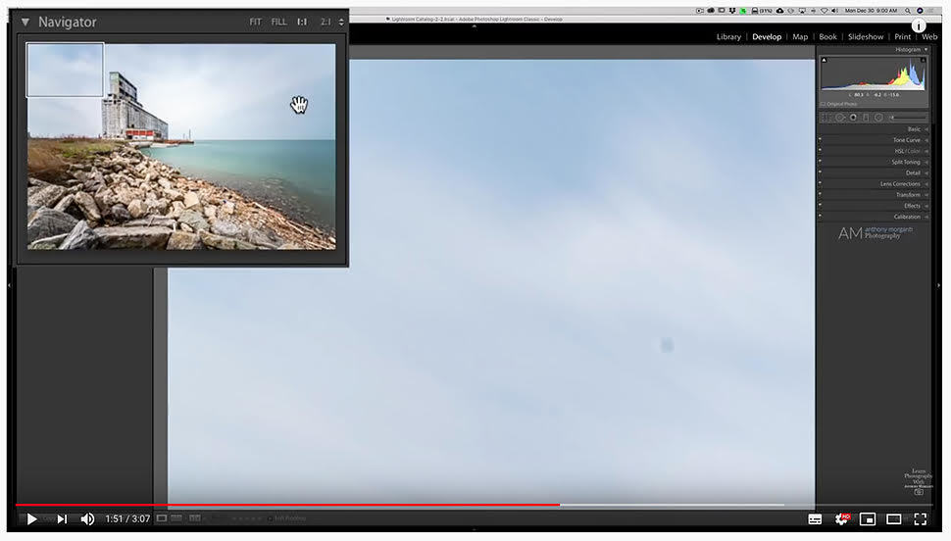The height and width of the screenshot is (541, 951).
Task: Select the Graduated Filter tool
Action: pyautogui.click(x=866, y=118)
